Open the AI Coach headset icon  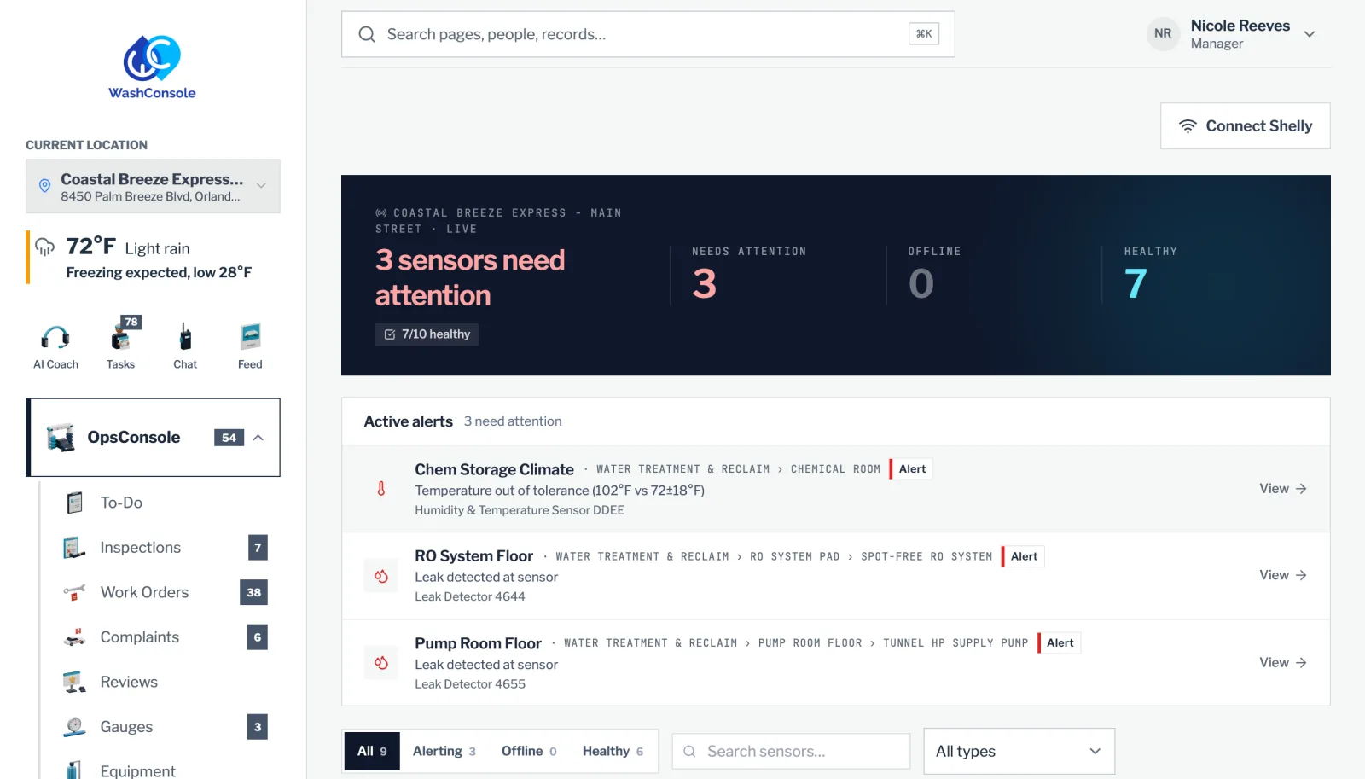coord(55,338)
